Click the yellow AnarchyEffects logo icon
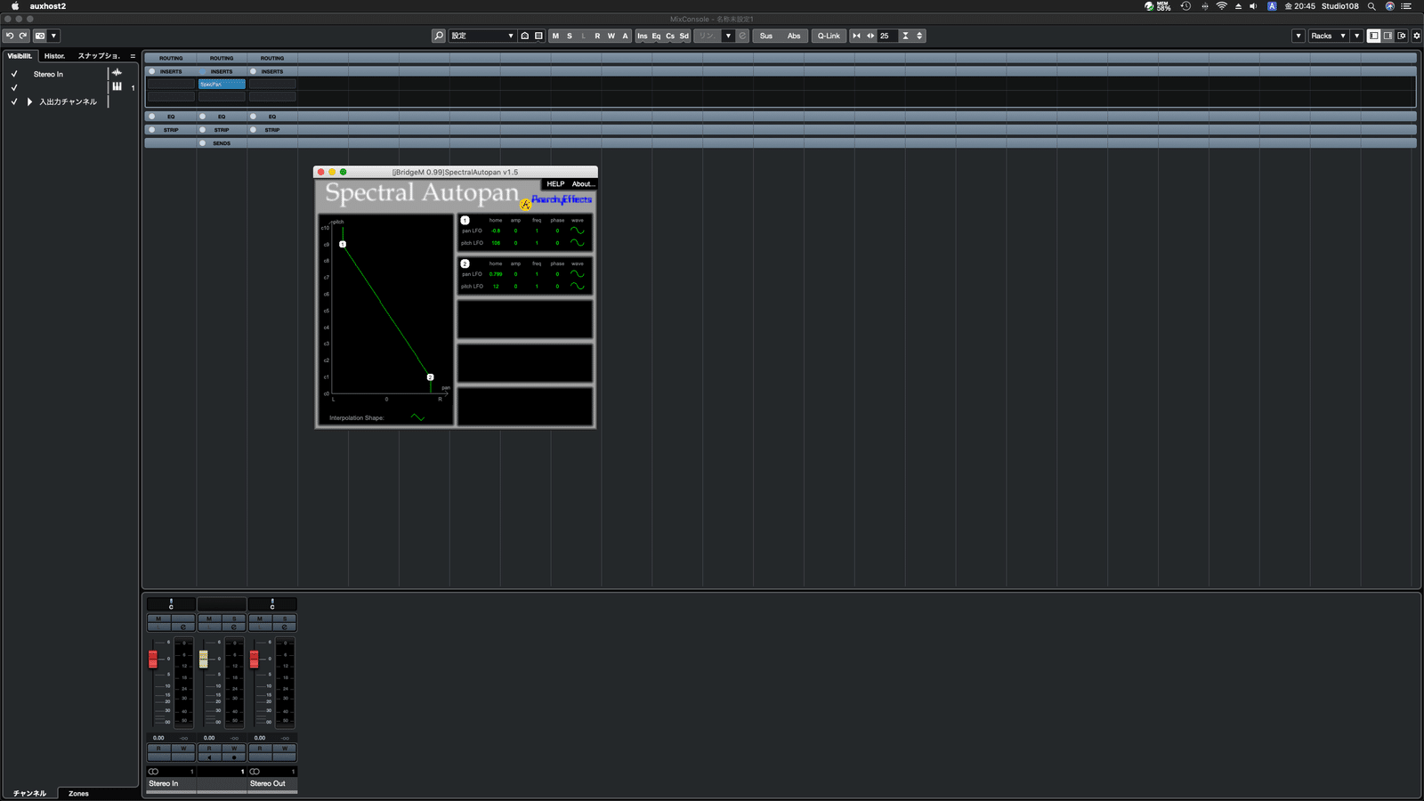 525,205
